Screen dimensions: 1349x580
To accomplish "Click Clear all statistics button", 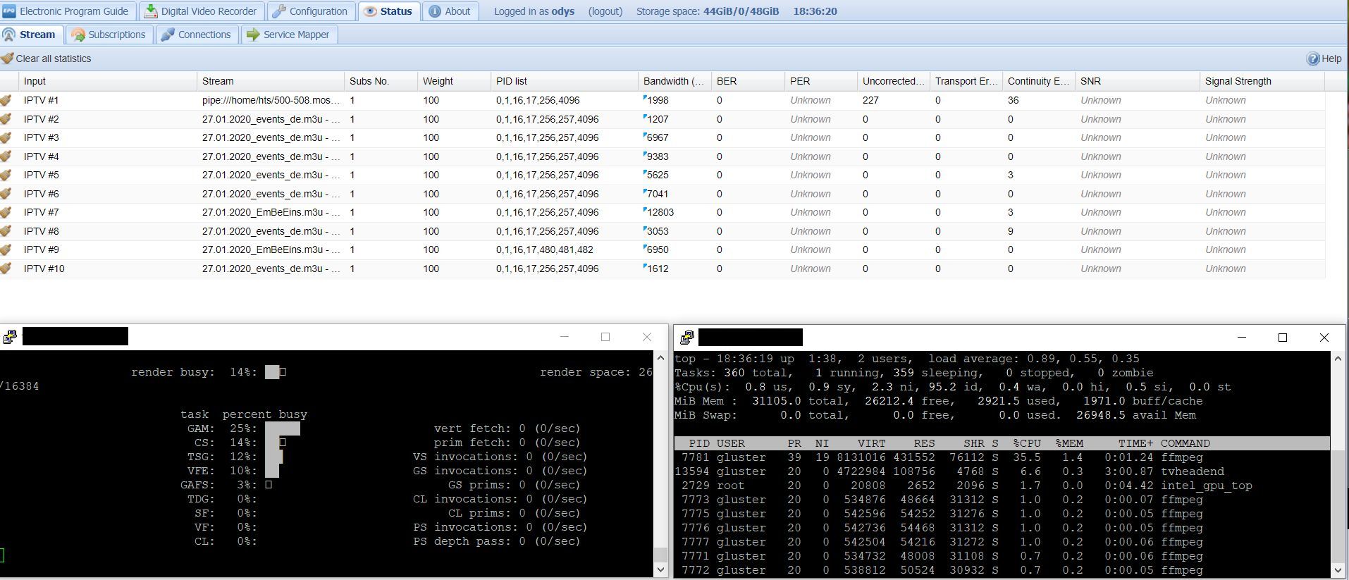I will (x=47, y=58).
